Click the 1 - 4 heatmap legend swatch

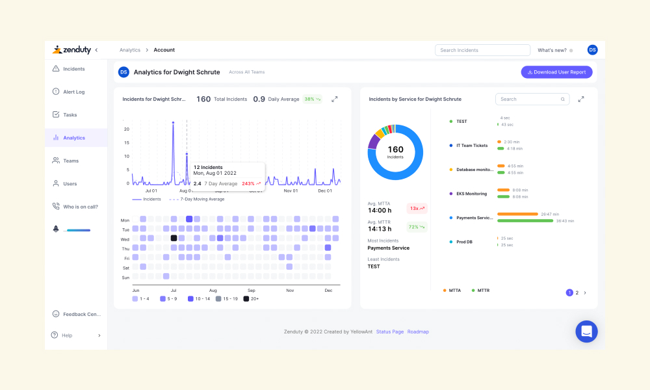pos(135,299)
